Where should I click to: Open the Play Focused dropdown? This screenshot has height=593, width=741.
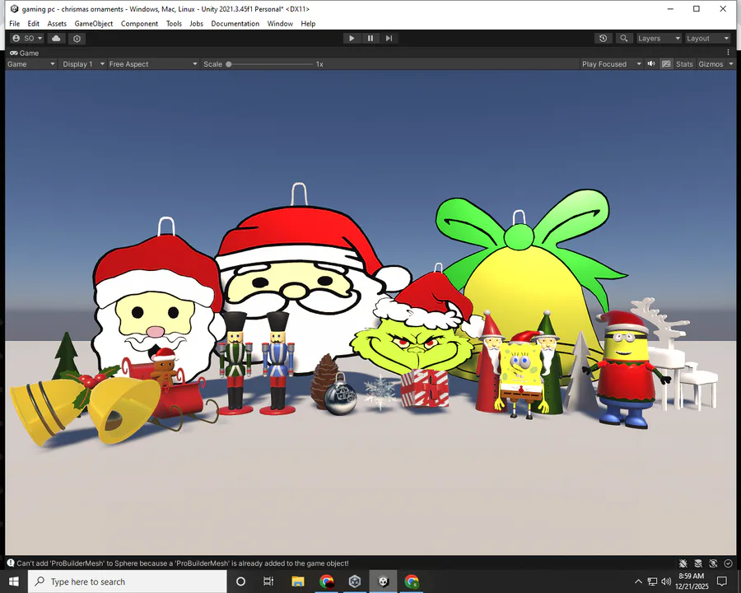coord(612,64)
